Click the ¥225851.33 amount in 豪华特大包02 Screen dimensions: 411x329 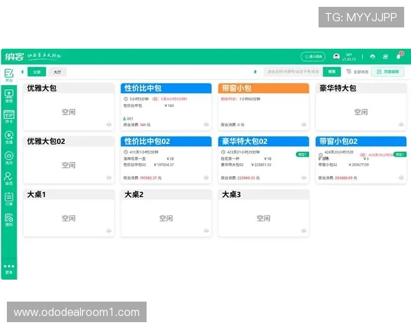tap(262, 164)
